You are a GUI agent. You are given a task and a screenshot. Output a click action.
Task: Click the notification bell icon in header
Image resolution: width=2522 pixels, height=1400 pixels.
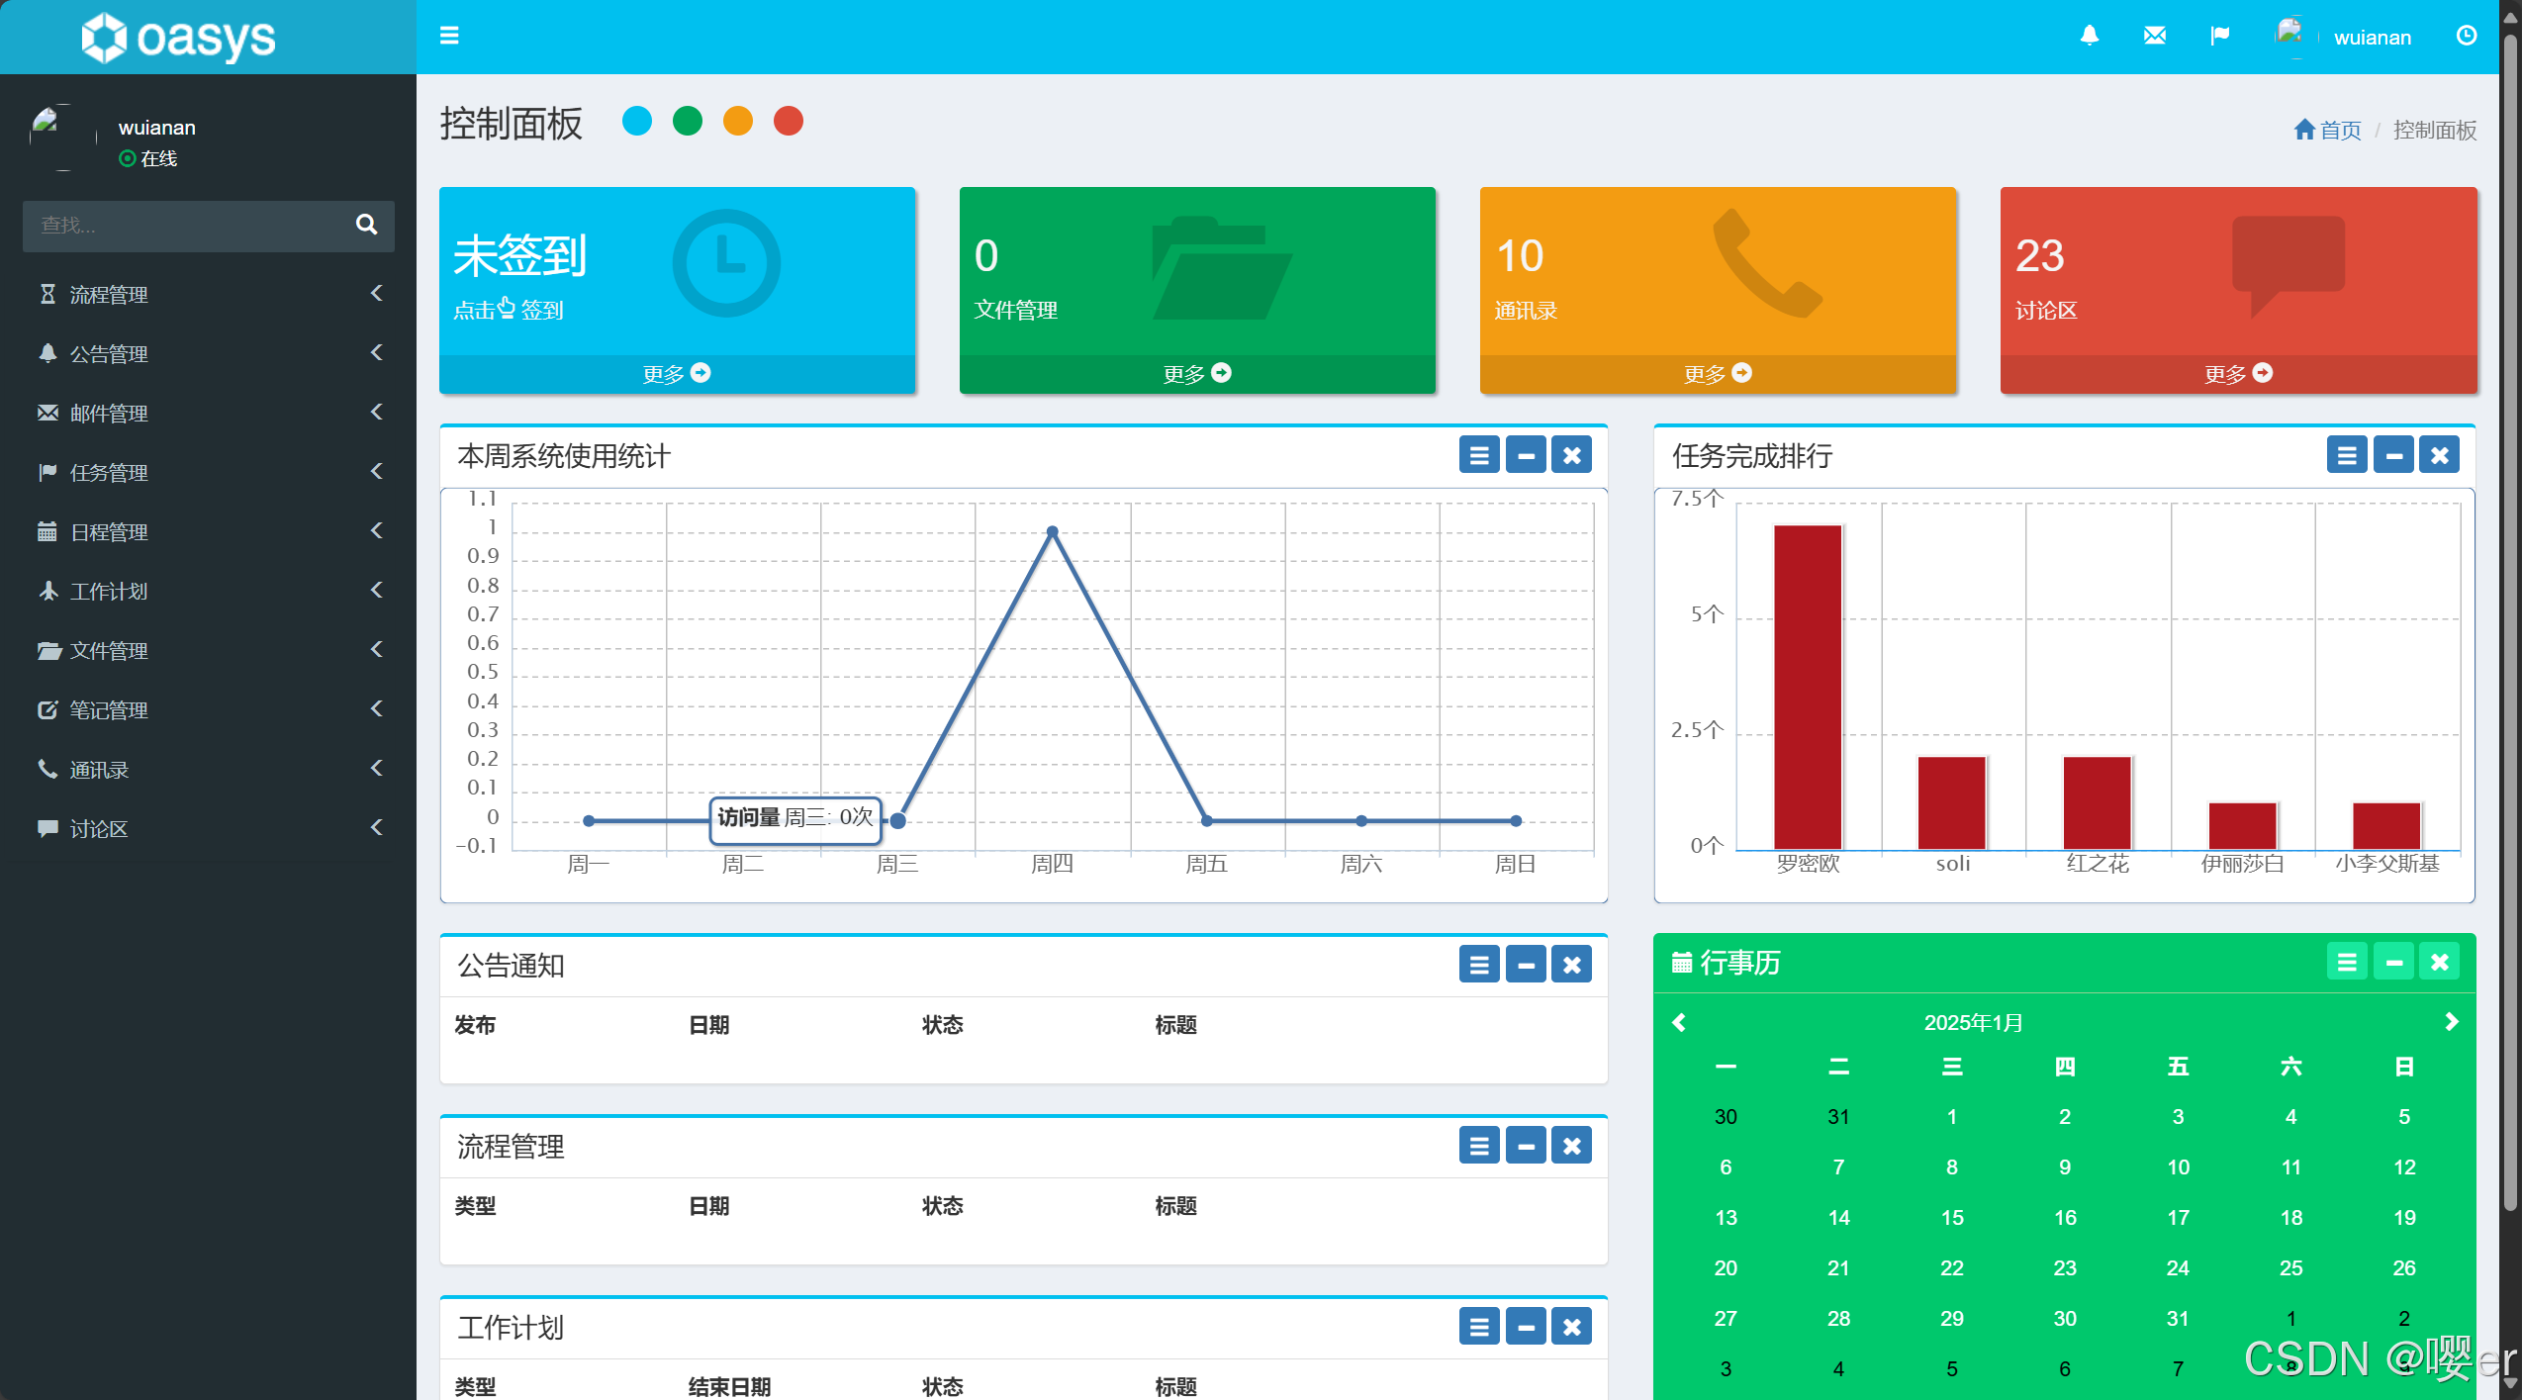pos(2089,37)
